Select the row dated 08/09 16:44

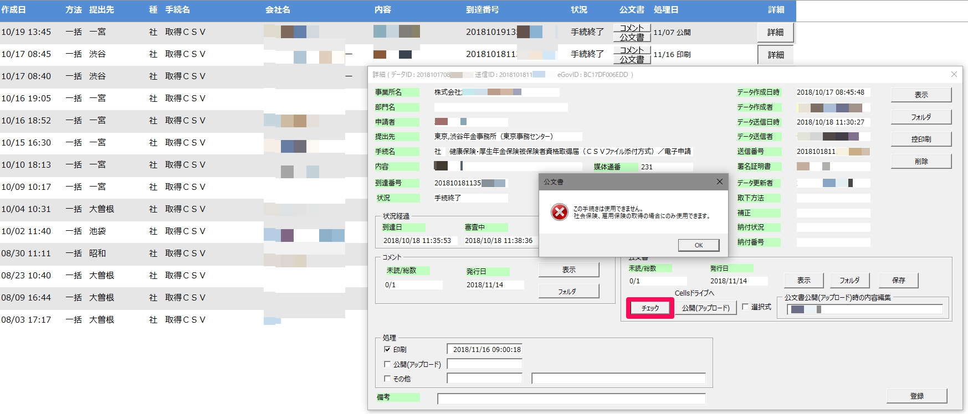coord(183,298)
